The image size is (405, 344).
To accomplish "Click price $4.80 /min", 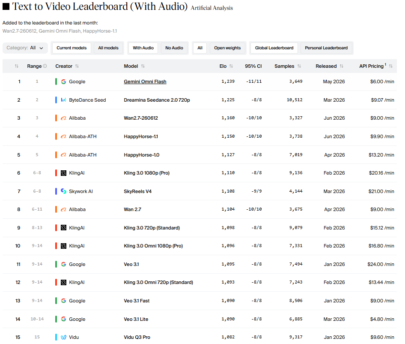I will [382, 319].
